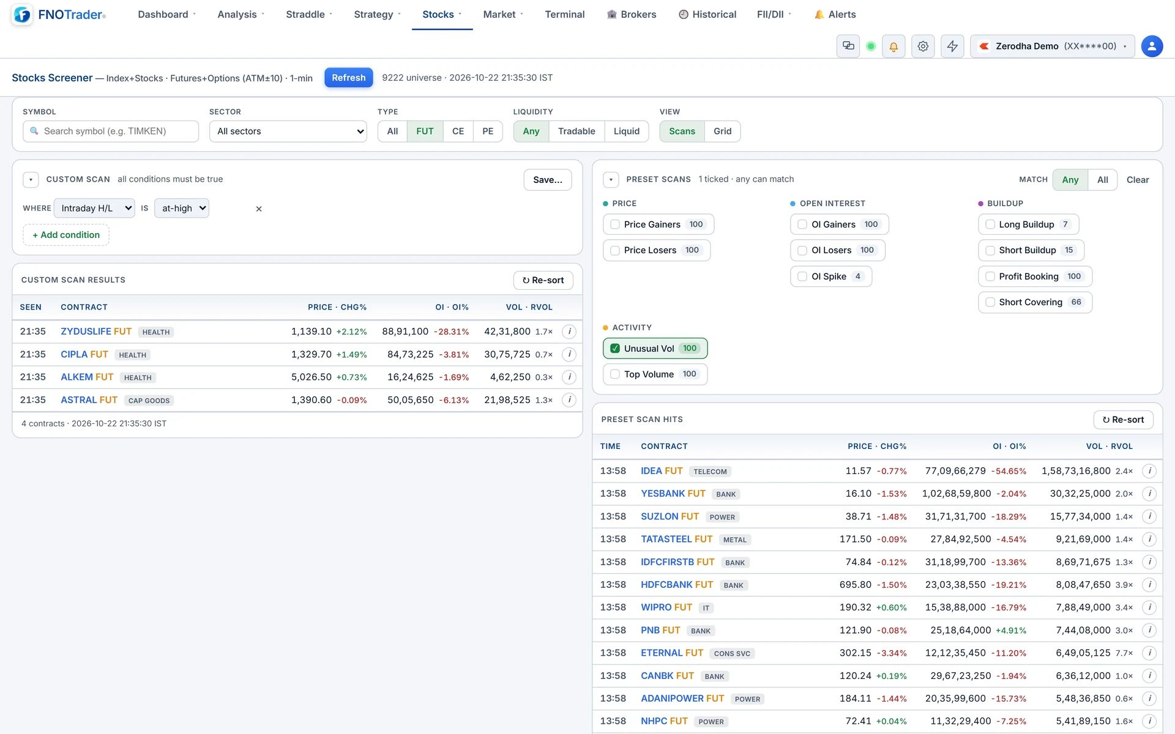This screenshot has height=734, width=1175.
Task: Show info for WIPRO FUT row
Action: [1149, 607]
